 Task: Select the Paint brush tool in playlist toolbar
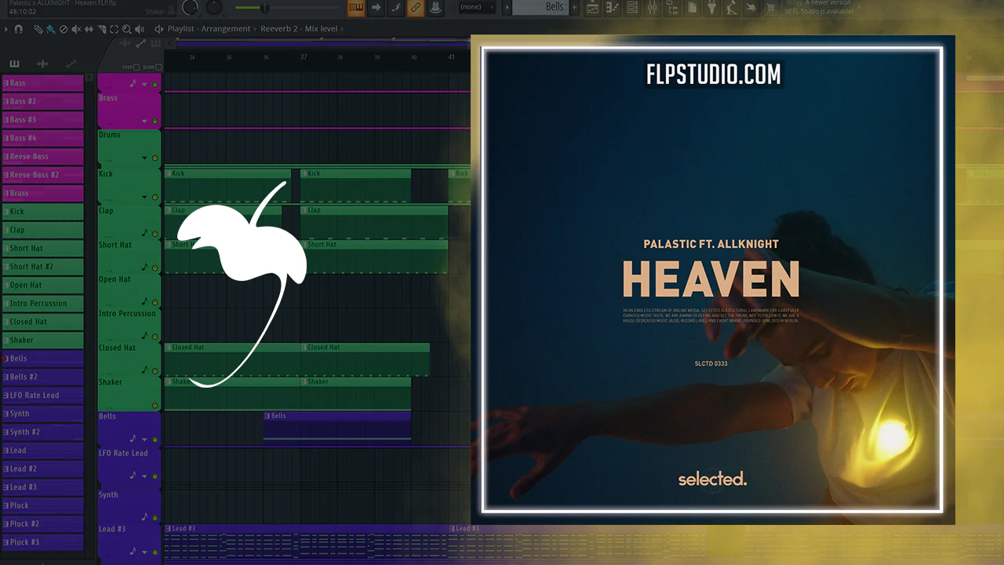[50, 29]
